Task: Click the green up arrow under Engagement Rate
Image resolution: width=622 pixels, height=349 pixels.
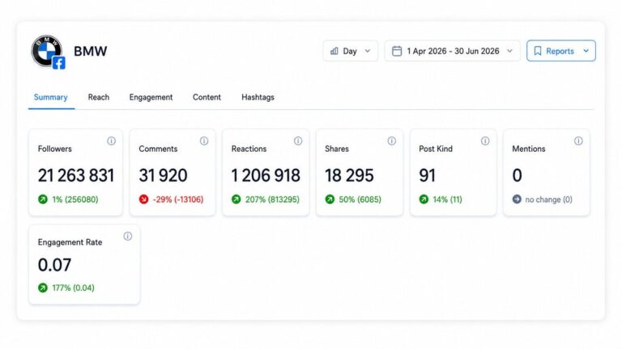Action: [43, 288]
